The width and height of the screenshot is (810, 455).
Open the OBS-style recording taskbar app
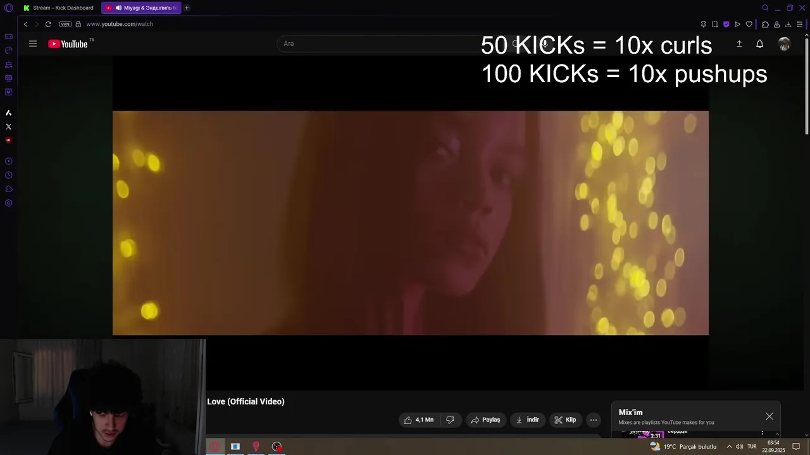click(277, 446)
